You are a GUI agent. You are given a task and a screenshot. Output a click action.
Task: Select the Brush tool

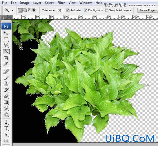pyautogui.click(x=6, y=78)
